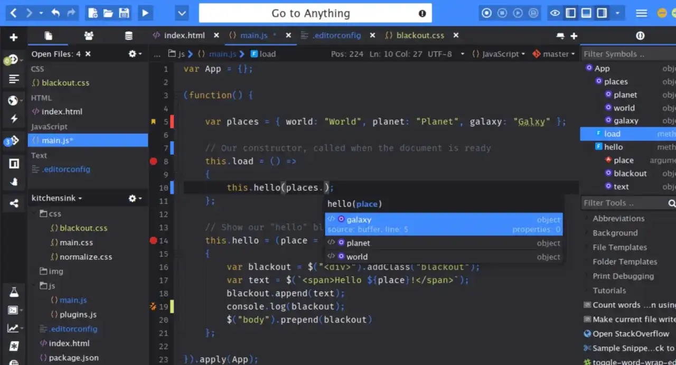
Task: Open the browser preview eye icon
Action: pyautogui.click(x=555, y=13)
